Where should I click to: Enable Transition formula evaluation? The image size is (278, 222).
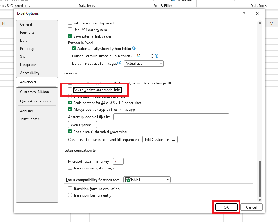(70, 189)
